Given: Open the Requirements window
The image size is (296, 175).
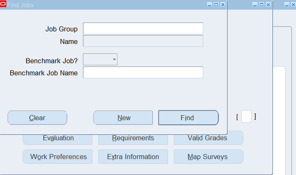Looking at the screenshot, I should [x=133, y=139].
